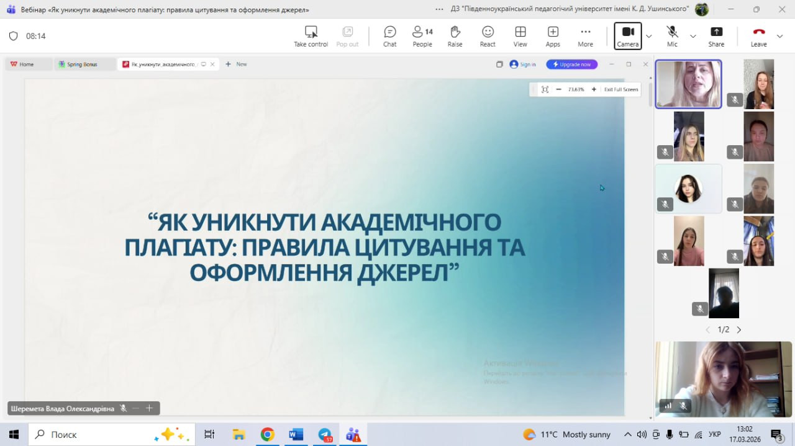This screenshot has height=446, width=795.
Task: Show the People participants list
Action: point(422,36)
